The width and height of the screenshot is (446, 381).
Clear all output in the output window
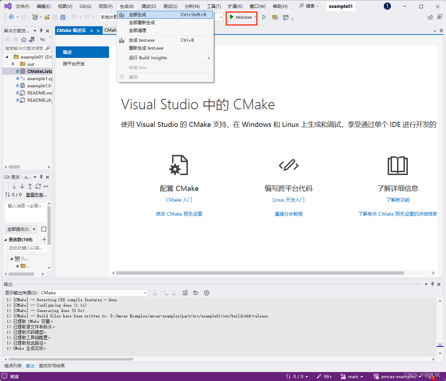coord(185,293)
